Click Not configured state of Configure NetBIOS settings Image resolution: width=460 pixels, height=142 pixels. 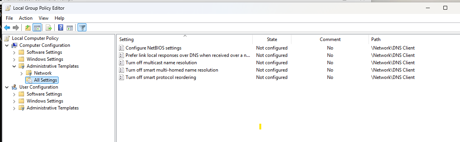(x=272, y=48)
